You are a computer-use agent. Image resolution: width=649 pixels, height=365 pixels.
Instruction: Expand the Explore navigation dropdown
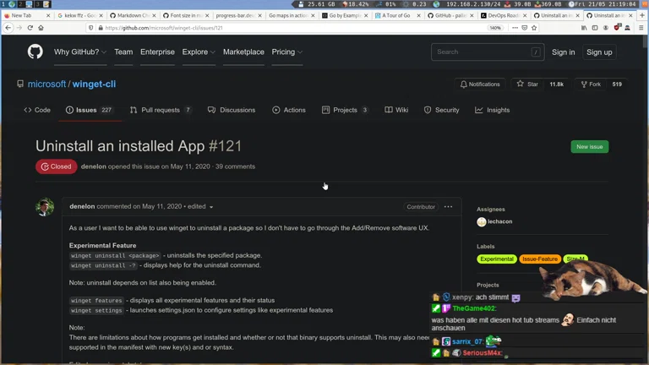click(199, 52)
